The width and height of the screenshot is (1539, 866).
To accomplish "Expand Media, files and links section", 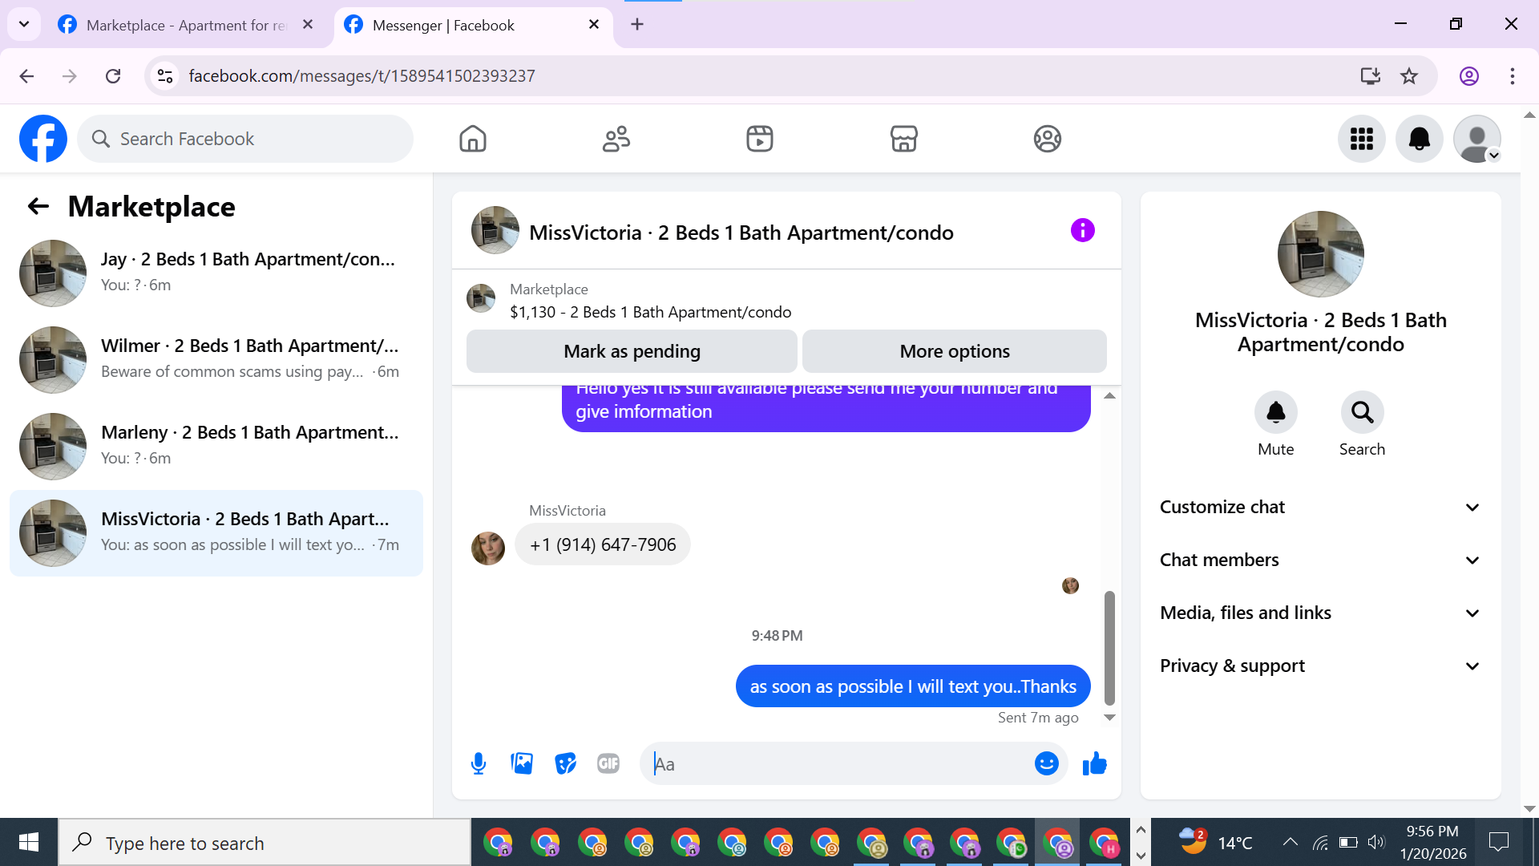I will pyautogui.click(x=1320, y=613).
